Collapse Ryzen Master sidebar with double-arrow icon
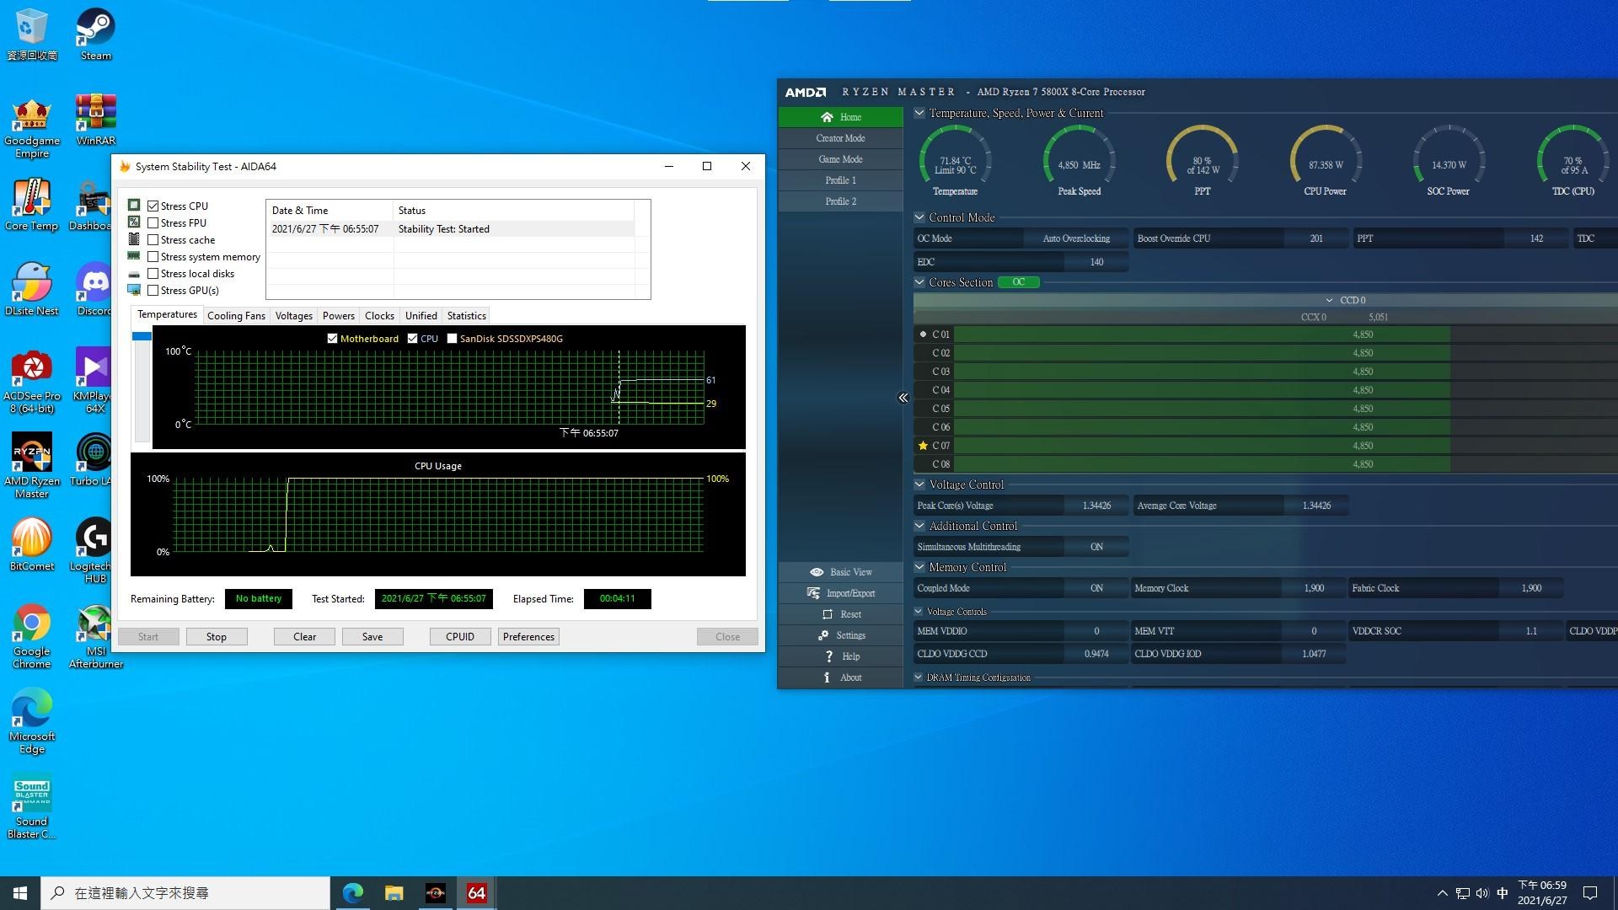 click(903, 398)
